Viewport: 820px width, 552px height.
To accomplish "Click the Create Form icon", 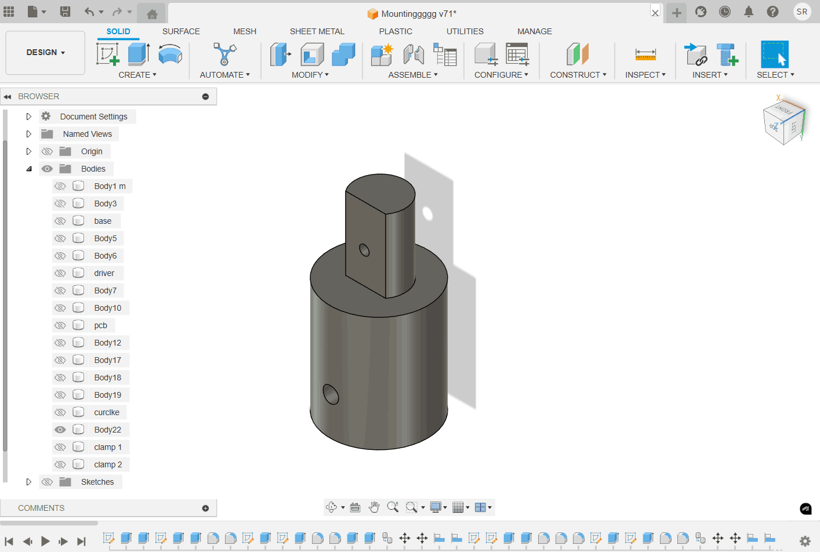I will [x=170, y=55].
